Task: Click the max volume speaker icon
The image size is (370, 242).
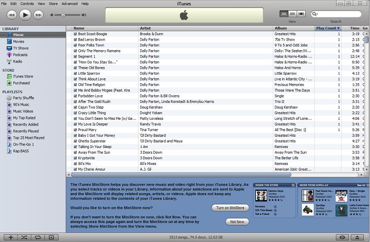Action: 84,15
